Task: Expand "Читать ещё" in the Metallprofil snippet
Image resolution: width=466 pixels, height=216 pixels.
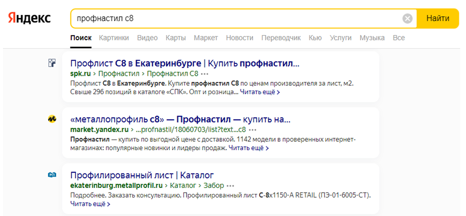Action: tap(90, 204)
